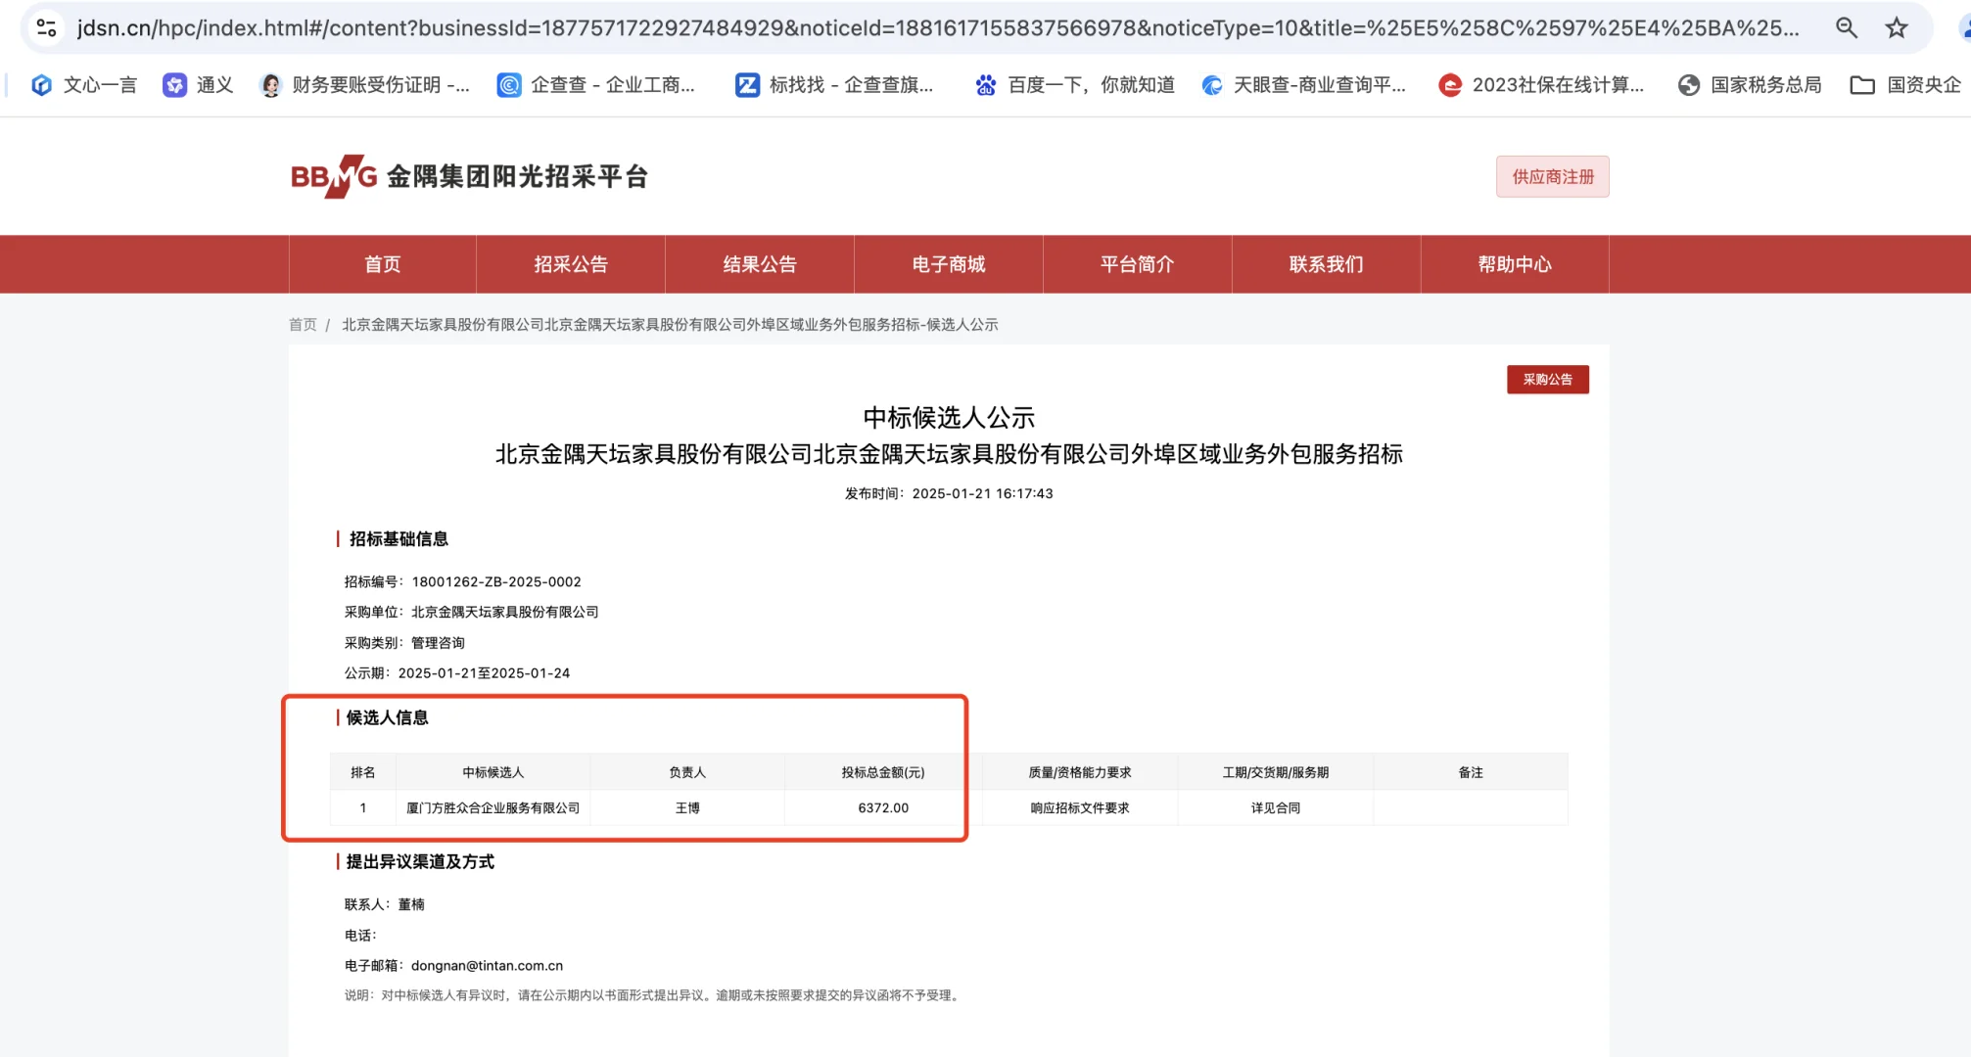Click the dongnan@tintan.com.cn email address
Viewport: 1971px width, 1057px height.
tap(486, 965)
